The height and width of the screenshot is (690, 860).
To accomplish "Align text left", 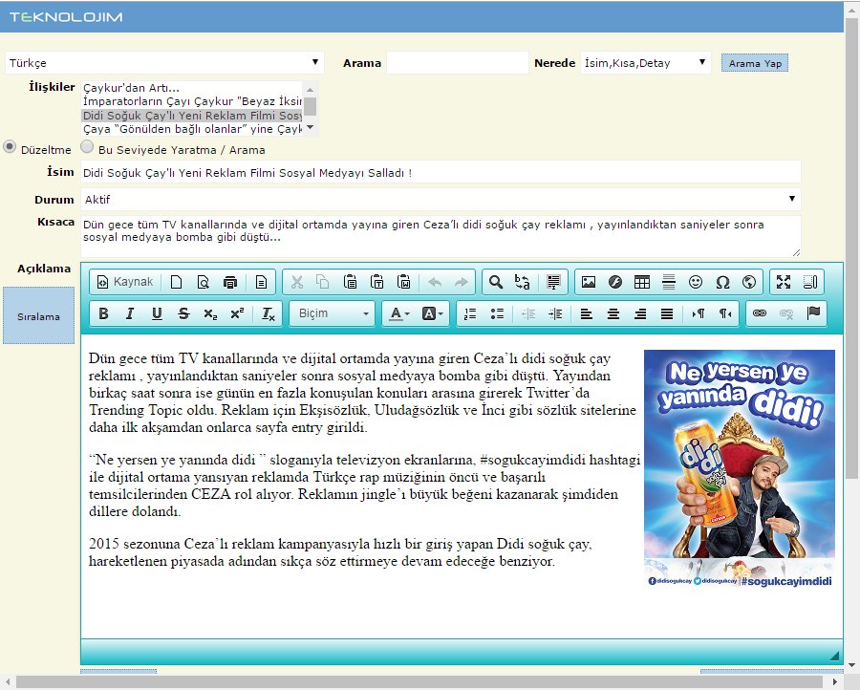I will pos(587,313).
